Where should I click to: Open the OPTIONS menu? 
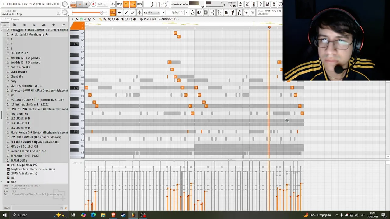[x=41, y=4]
